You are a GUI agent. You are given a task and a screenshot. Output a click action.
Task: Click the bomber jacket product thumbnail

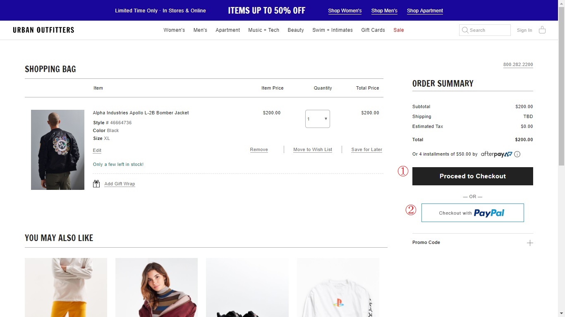click(x=57, y=149)
